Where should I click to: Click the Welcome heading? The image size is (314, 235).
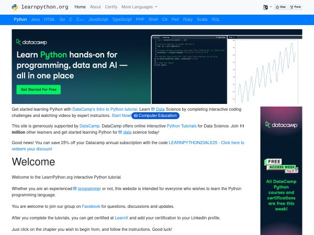point(33,162)
